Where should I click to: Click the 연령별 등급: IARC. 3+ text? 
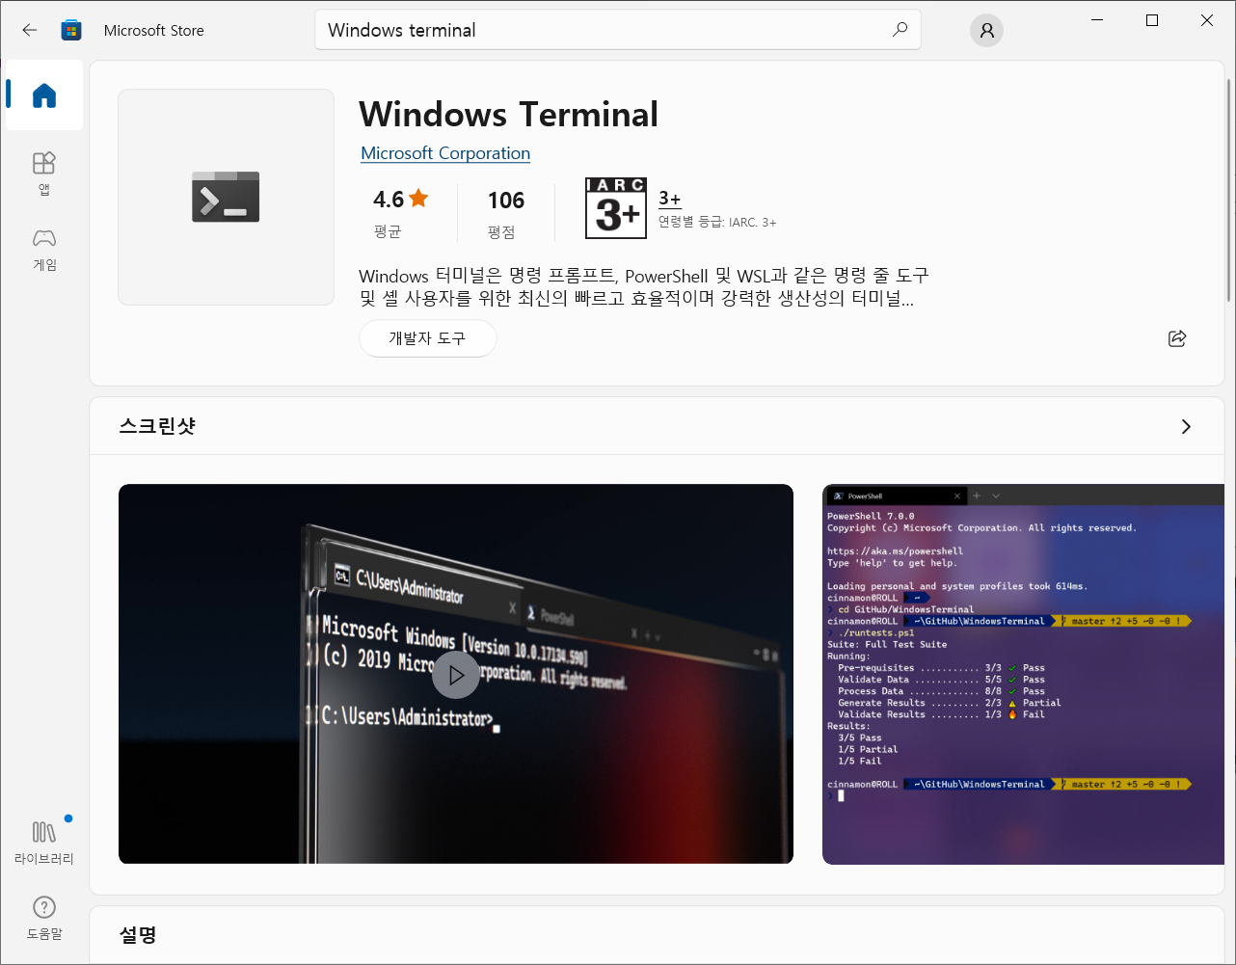(x=717, y=223)
